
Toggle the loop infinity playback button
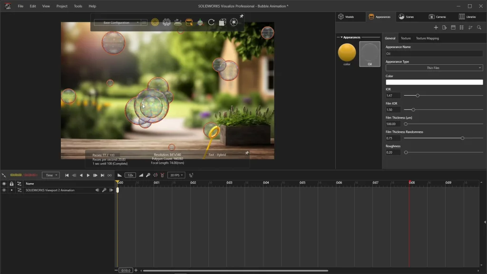109,176
